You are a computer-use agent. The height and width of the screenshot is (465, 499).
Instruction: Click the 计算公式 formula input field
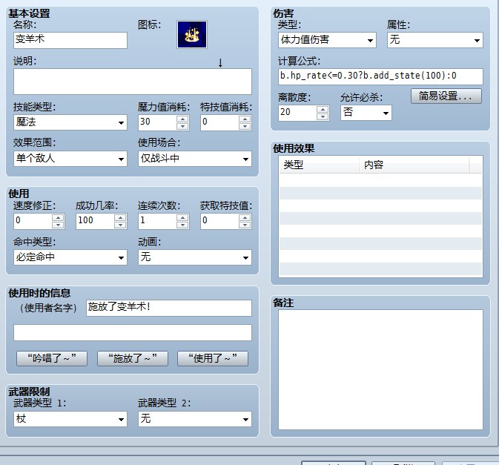coord(380,76)
